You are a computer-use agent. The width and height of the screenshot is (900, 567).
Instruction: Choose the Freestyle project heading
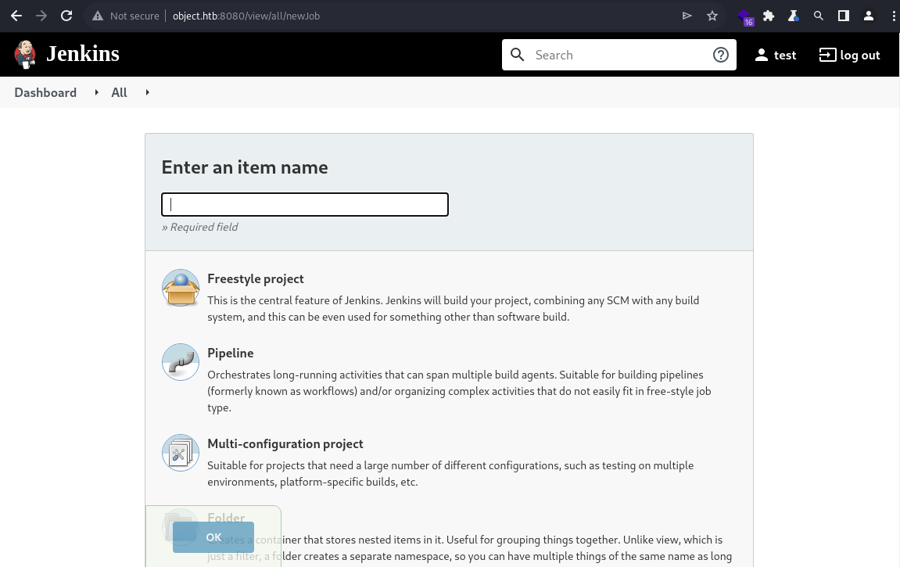tap(256, 279)
